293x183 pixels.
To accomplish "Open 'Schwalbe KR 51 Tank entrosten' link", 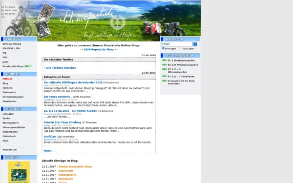I will click(x=181, y=82).
